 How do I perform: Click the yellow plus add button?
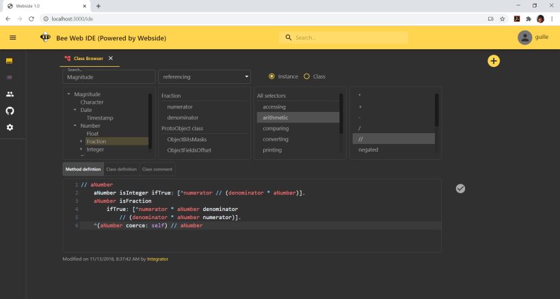494,61
